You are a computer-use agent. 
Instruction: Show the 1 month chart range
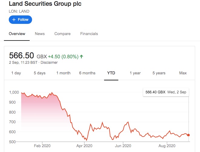(64, 73)
